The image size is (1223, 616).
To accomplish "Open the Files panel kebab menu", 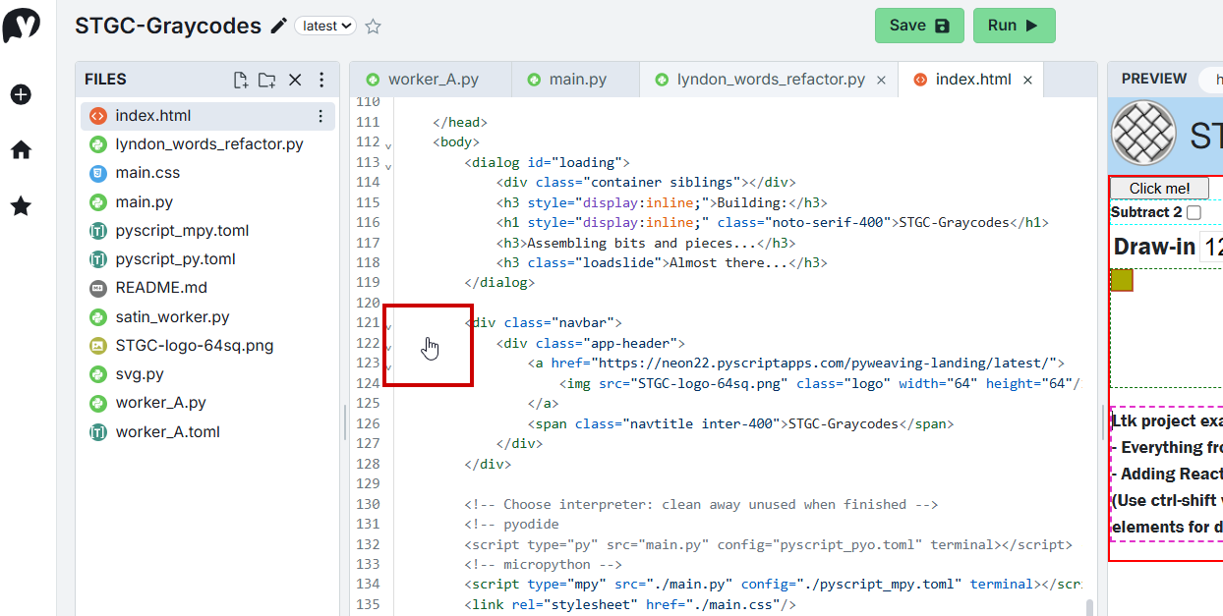I will coord(321,80).
